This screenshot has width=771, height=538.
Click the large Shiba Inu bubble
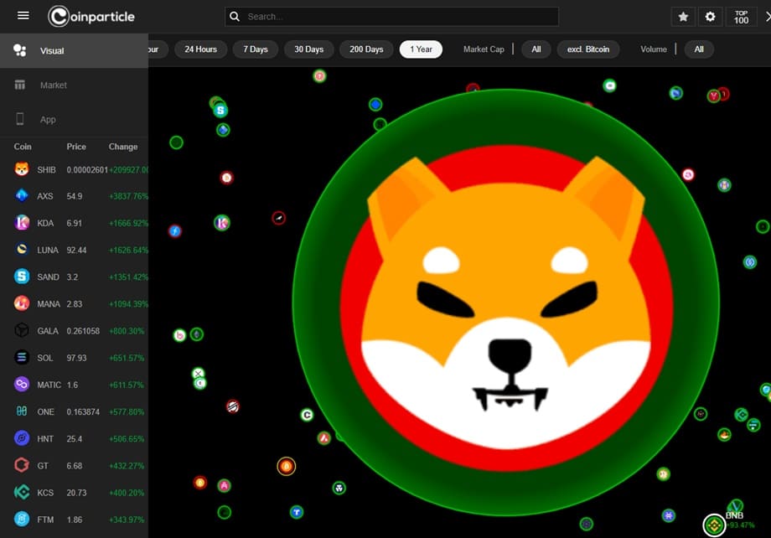(505, 302)
